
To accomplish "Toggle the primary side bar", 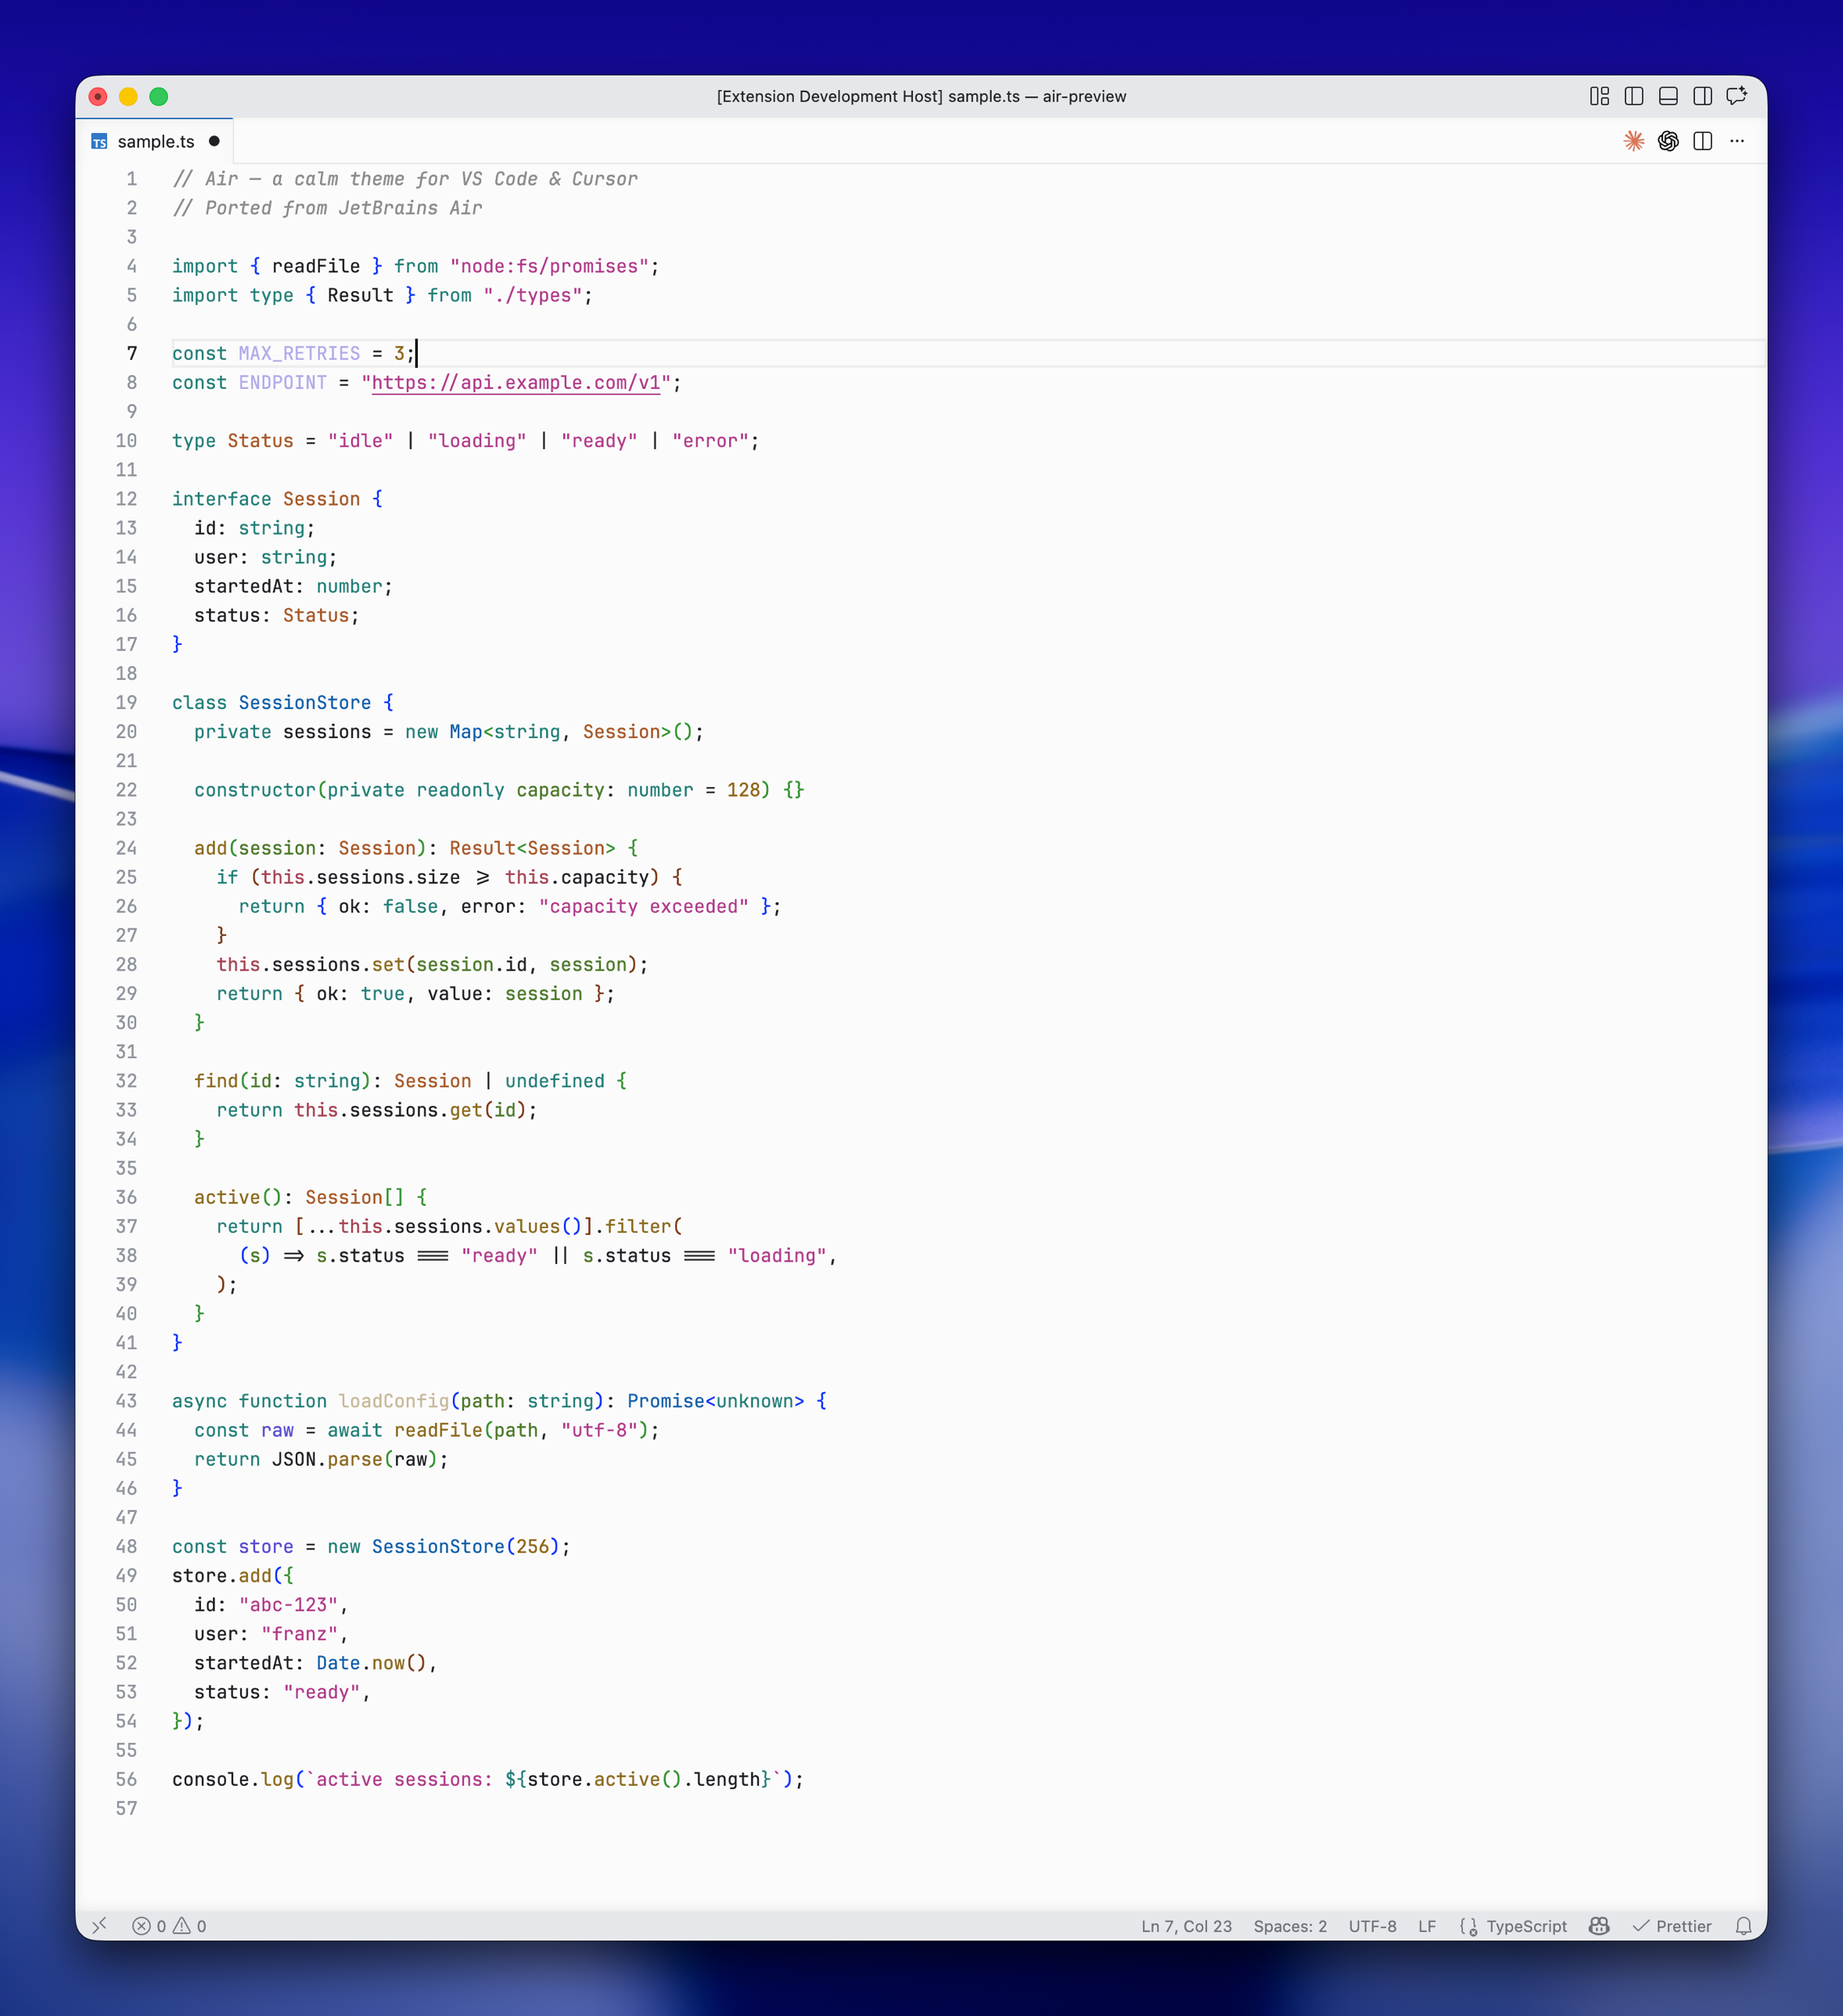I will pyautogui.click(x=1634, y=96).
